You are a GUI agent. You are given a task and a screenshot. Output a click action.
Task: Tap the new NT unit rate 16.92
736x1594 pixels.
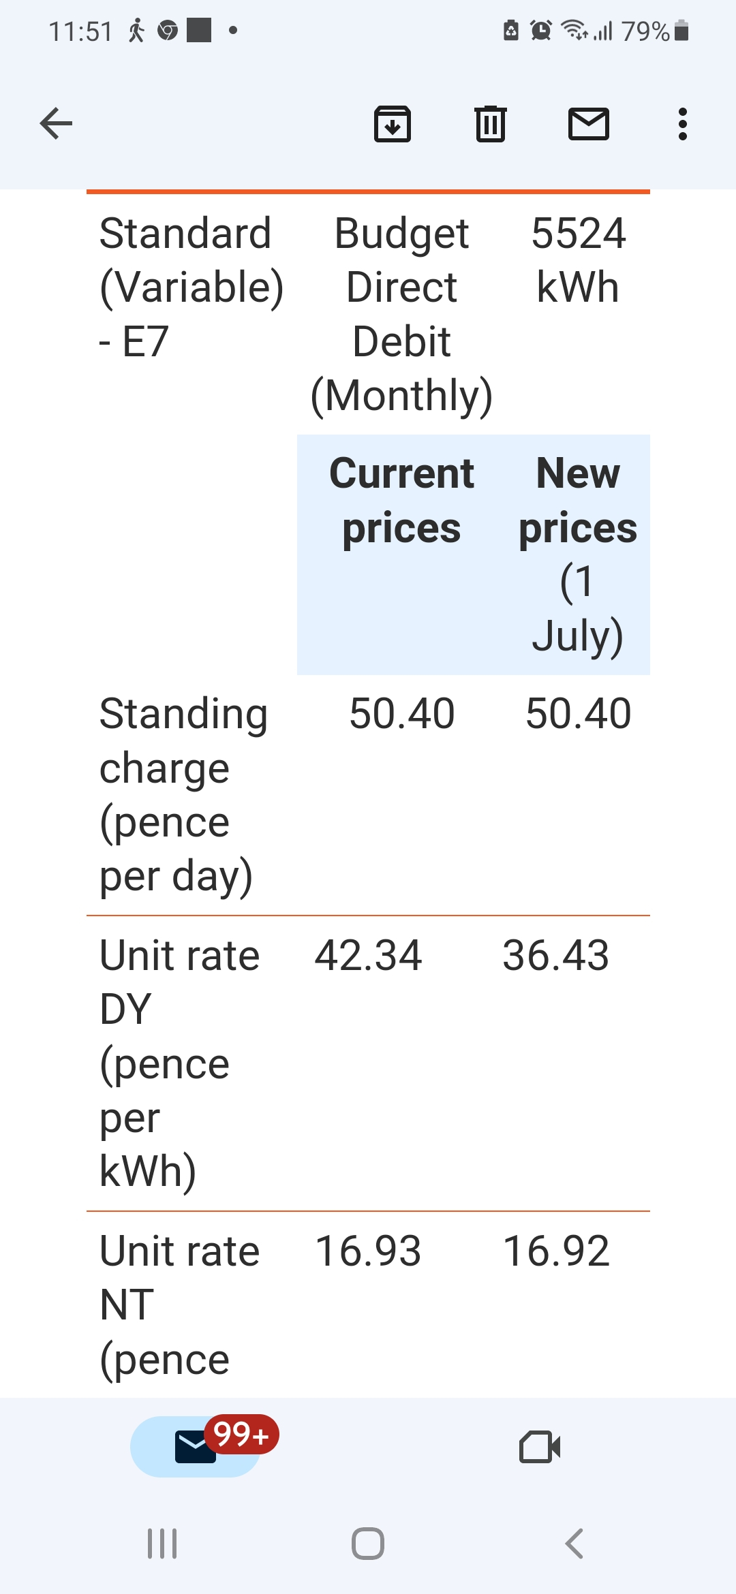[555, 1251]
